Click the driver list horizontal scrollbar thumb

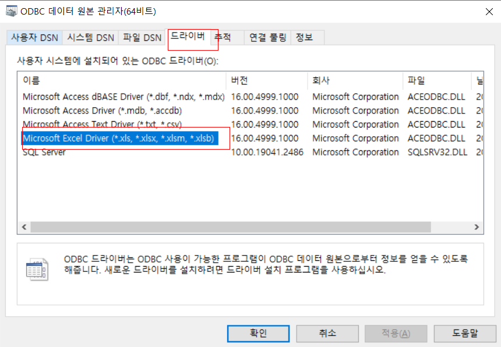231,227
